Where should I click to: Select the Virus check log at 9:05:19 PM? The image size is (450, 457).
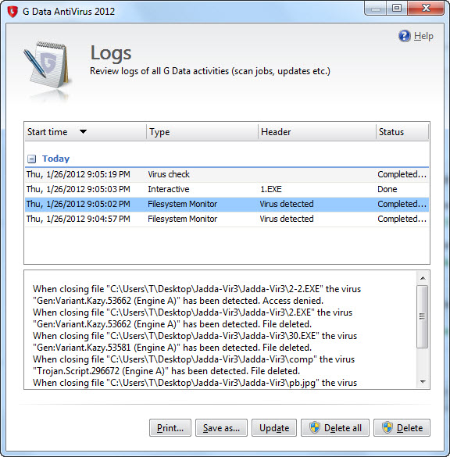[x=227, y=174]
